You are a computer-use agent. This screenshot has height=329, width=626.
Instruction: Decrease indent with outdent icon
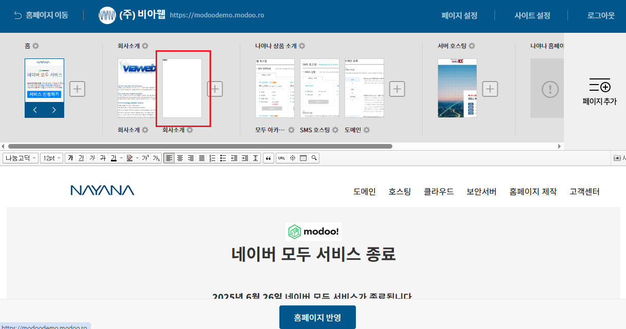[234, 158]
